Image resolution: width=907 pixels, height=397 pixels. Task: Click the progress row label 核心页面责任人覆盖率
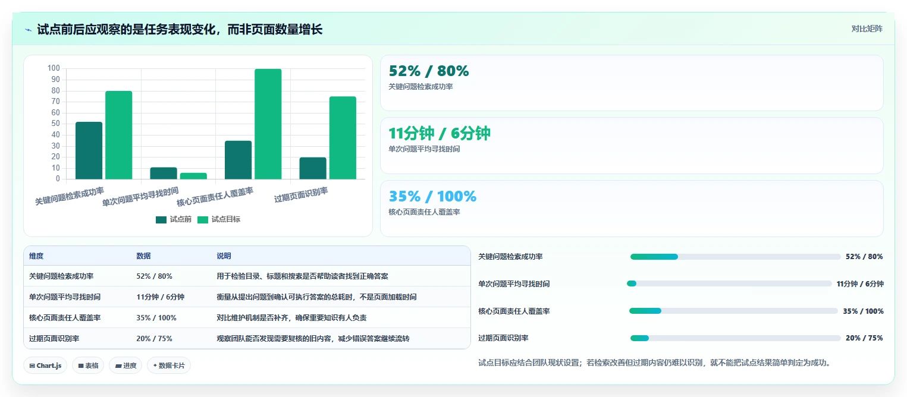click(514, 311)
